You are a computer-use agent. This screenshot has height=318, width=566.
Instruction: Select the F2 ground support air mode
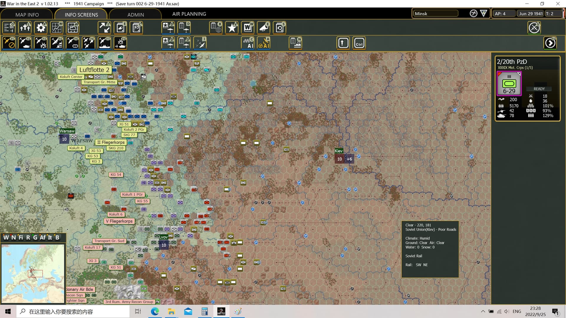point(25,43)
